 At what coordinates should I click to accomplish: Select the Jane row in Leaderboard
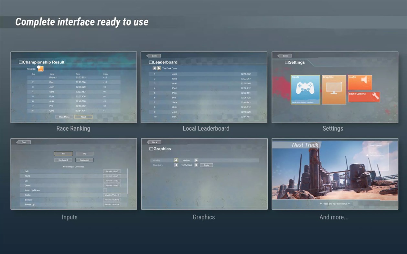tap(203, 74)
